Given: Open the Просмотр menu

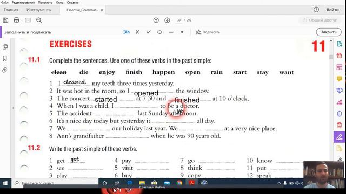Looking at the screenshot, I should pyautogui.click(x=45, y=3).
